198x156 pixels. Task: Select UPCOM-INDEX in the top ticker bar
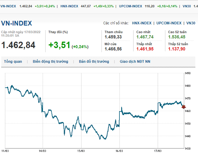tap(130, 6)
